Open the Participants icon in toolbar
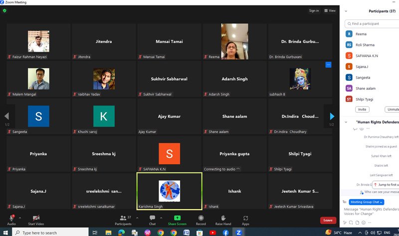This screenshot has height=236, width=399. 123,218
